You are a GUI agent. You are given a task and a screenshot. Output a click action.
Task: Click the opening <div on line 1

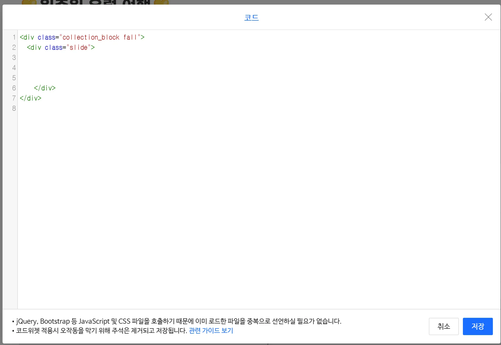point(27,37)
